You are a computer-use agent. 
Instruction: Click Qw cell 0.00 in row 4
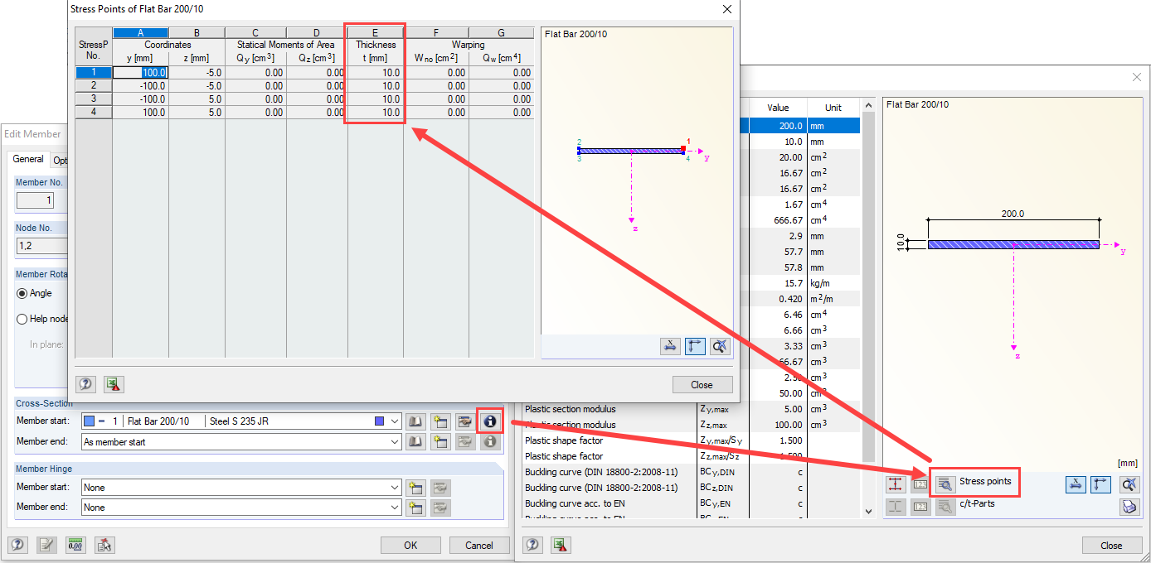pos(501,112)
